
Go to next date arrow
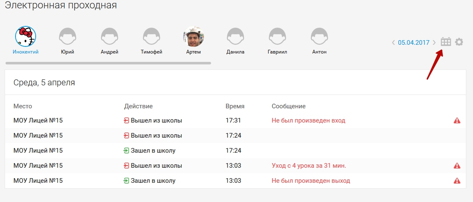pyautogui.click(x=434, y=42)
